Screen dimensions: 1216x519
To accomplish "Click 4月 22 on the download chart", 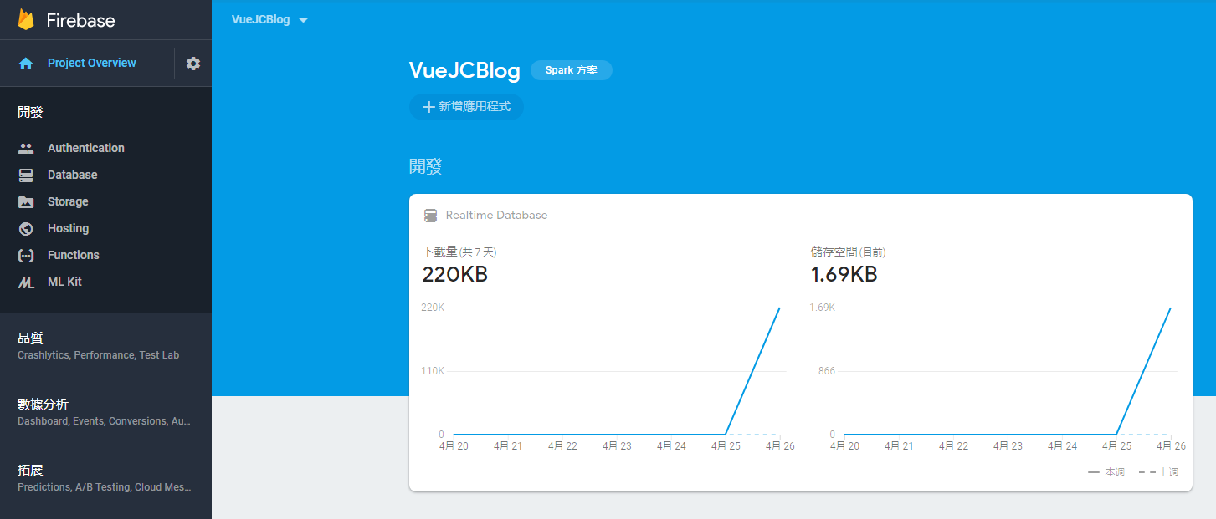I will (x=562, y=446).
